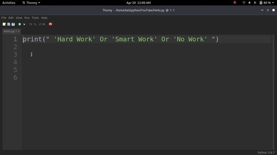The width and height of the screenshot is (277, 155).
Task: Click the word 'Smart Work' in the code
Action: 135,39
